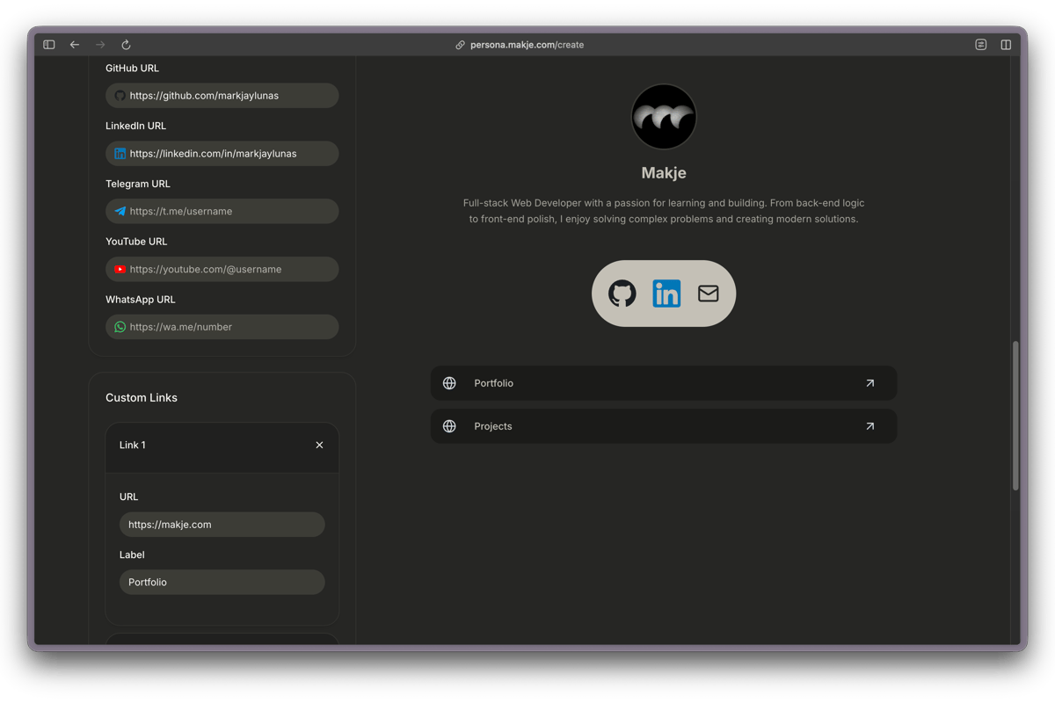Toggle the browser sidebar icon
This screenshot has height=703, width=1055.
click(x=49, y=45)
